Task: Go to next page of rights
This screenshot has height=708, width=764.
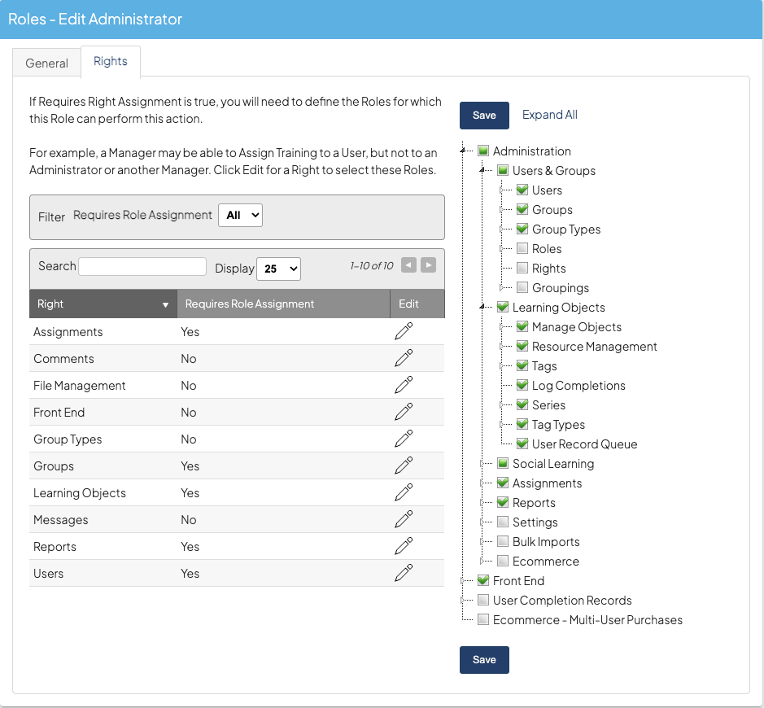Action: (428, 265)
